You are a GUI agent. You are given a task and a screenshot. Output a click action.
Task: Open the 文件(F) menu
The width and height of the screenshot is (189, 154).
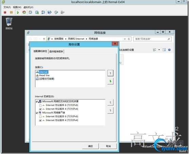coord(7,7)
